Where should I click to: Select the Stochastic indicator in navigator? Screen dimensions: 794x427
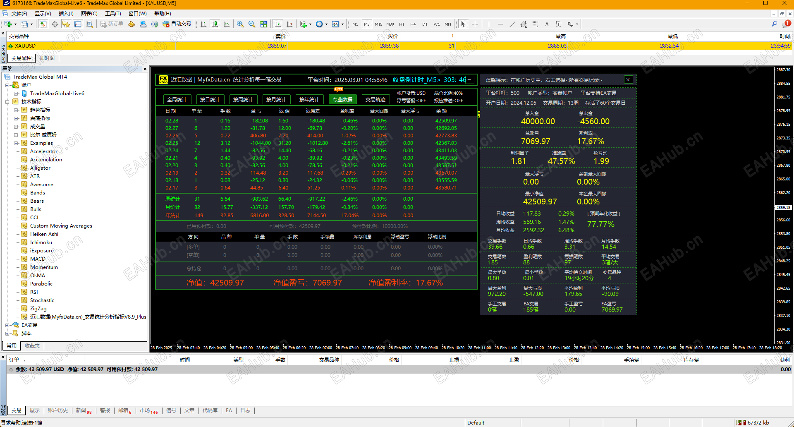coord(42,300)
